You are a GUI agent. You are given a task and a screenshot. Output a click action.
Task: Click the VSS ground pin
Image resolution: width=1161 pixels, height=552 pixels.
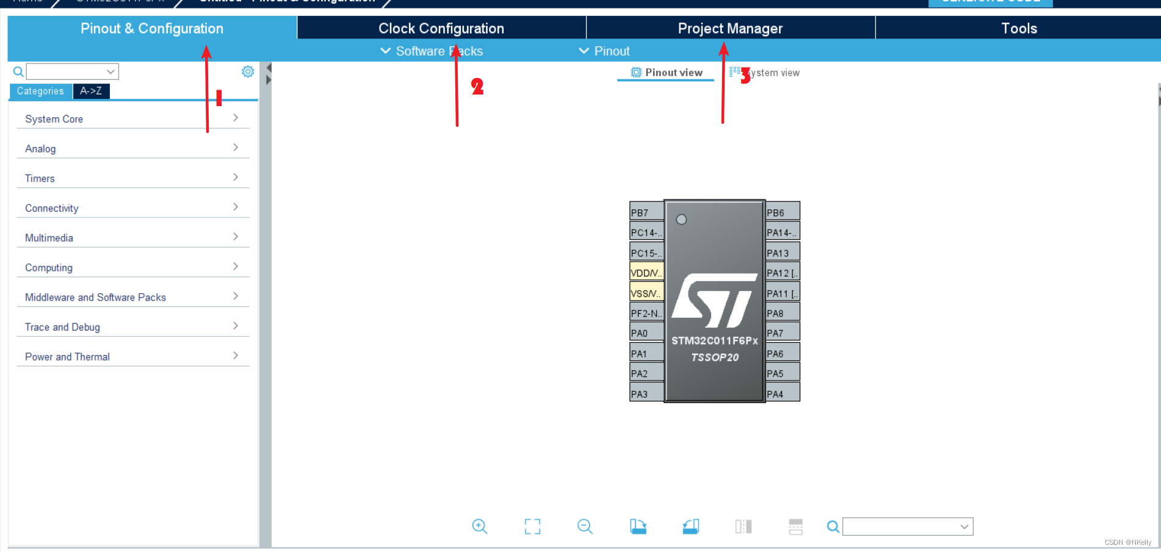click(646, 292)
